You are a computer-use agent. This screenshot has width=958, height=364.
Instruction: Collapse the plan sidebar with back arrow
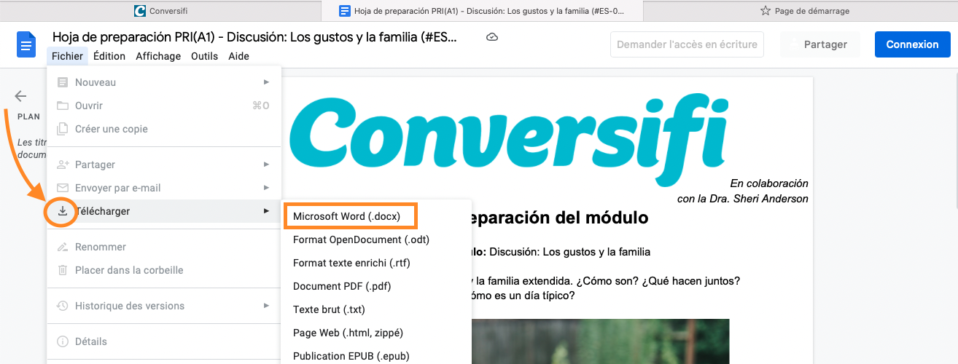point(20,96)
